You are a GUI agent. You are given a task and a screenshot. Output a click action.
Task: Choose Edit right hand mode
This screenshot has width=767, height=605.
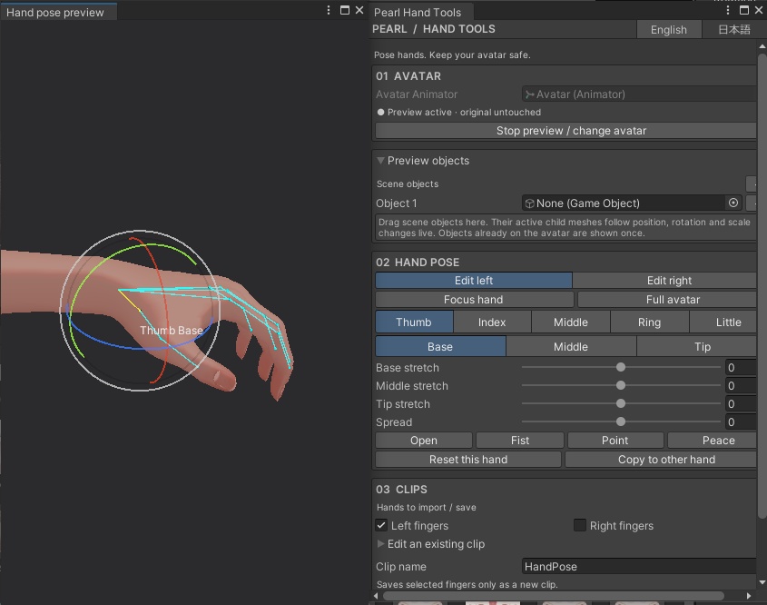tap(665, 281)
